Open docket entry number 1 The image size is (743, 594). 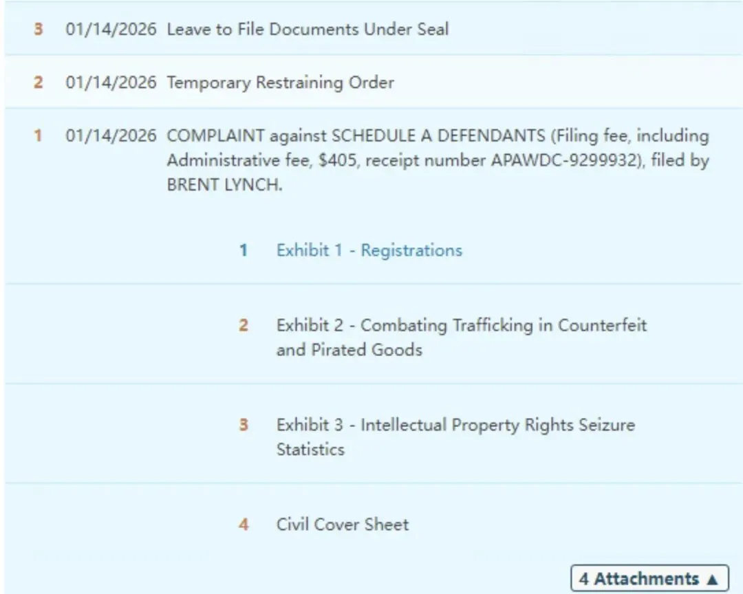pyautogui.click(x=39, y=136)
